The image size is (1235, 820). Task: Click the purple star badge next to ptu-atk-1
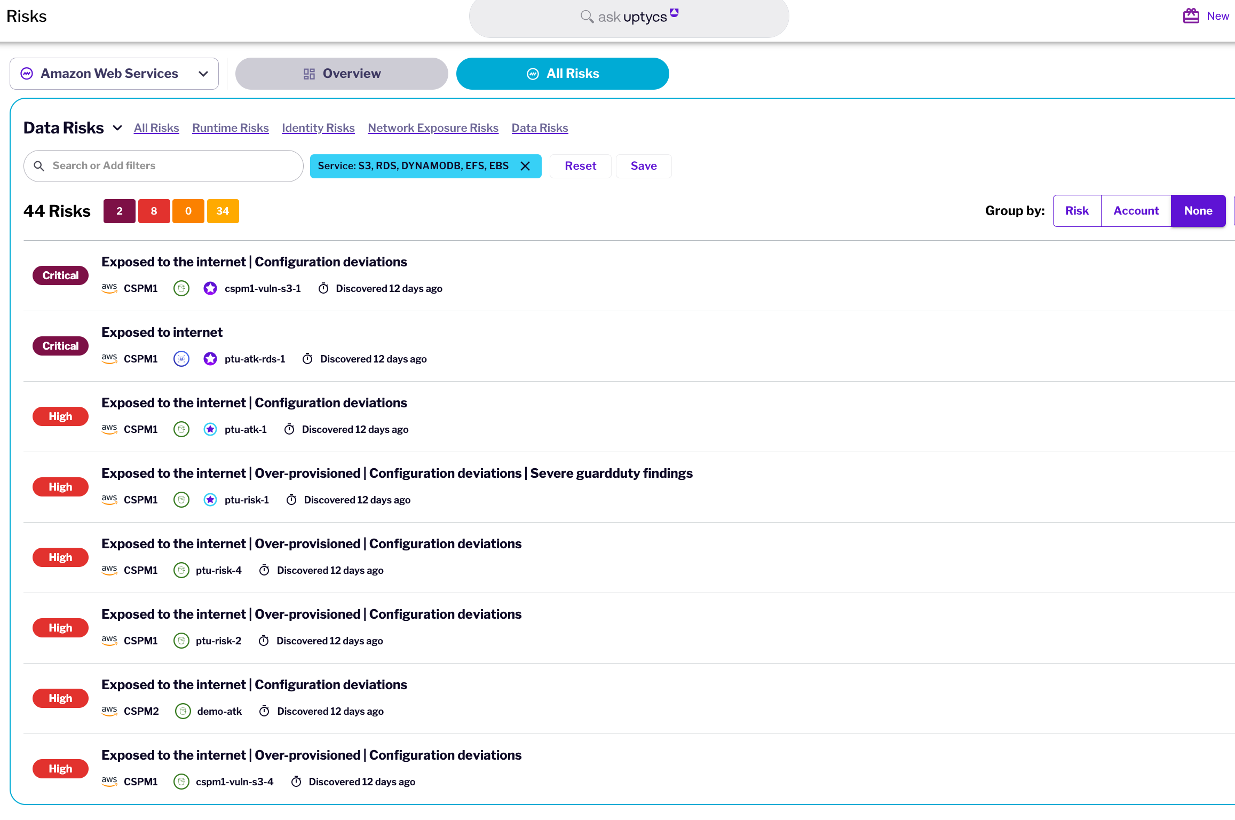point(210,429)
